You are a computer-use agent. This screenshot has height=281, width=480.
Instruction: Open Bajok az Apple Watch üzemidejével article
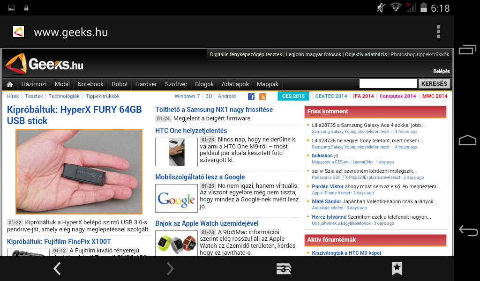click(x=207, y=223)
